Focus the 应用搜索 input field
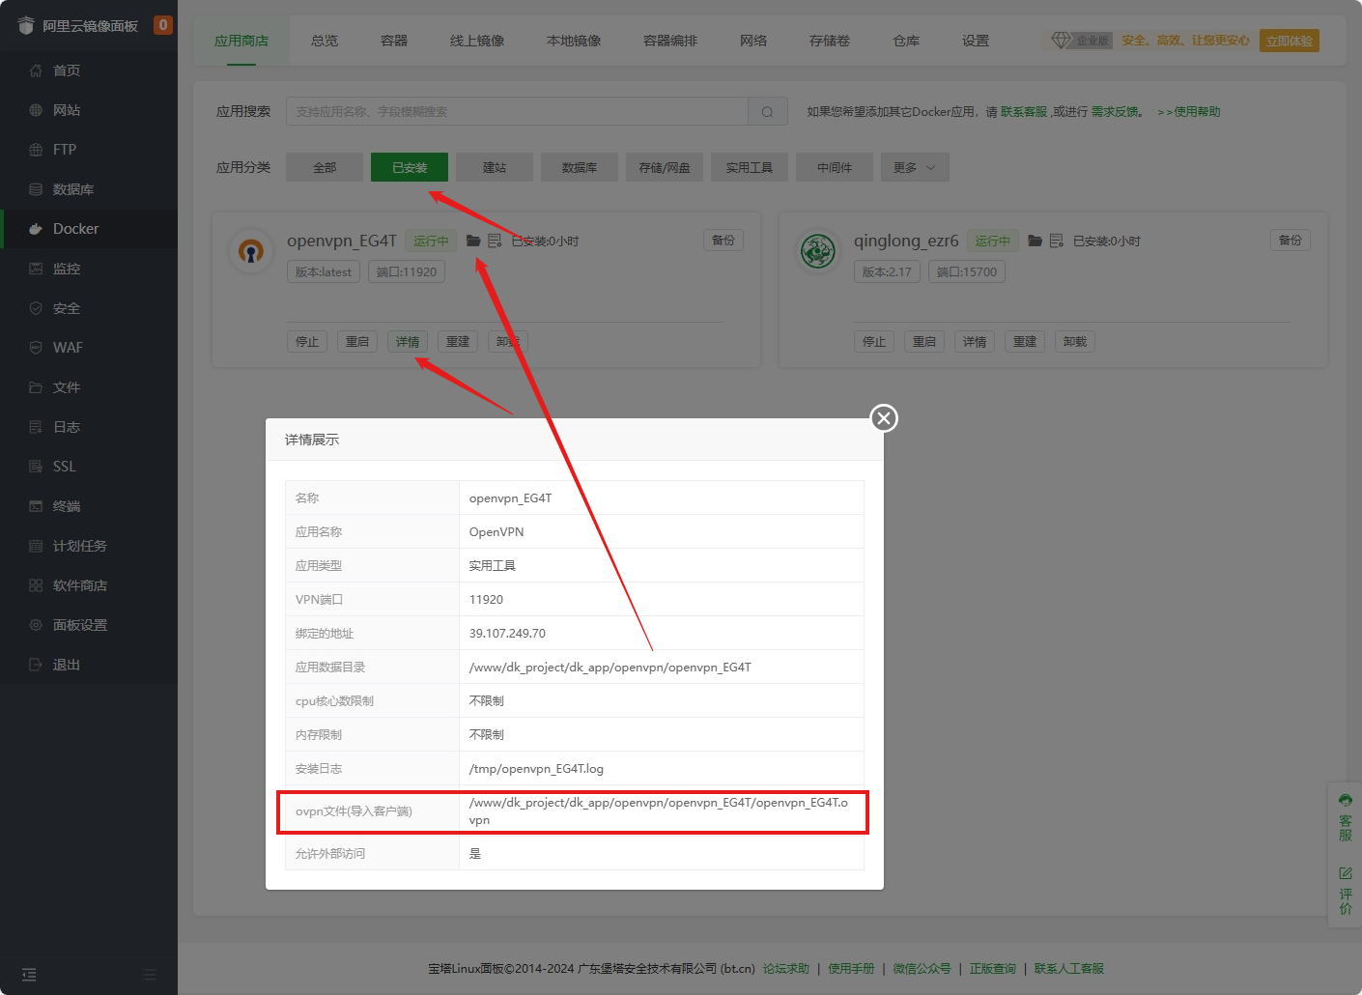The height and width of the screenshot is (995, 1362). [517, 112]
